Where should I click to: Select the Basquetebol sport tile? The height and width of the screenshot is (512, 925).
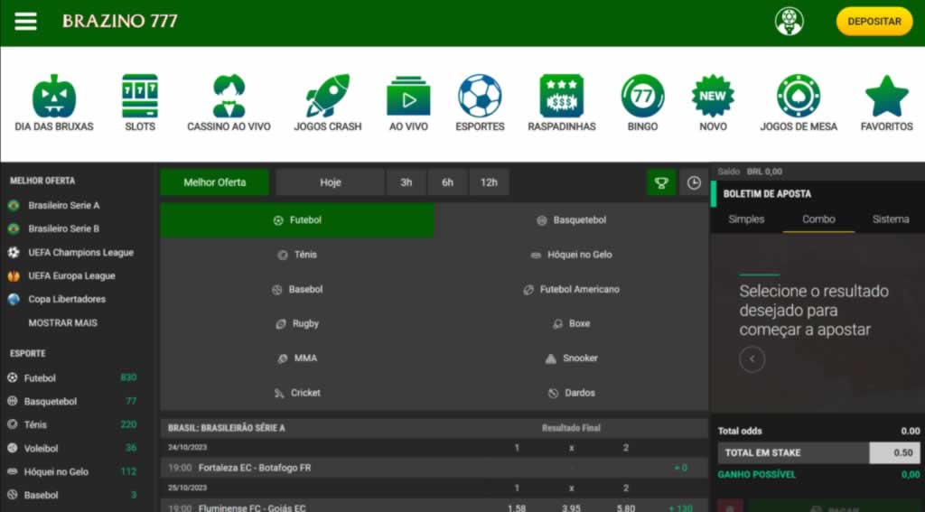pos(572,220)
